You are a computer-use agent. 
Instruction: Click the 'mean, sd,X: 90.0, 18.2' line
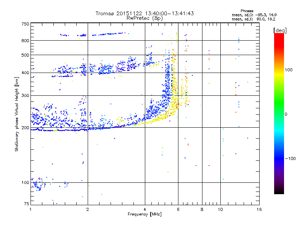click(254, 19)
